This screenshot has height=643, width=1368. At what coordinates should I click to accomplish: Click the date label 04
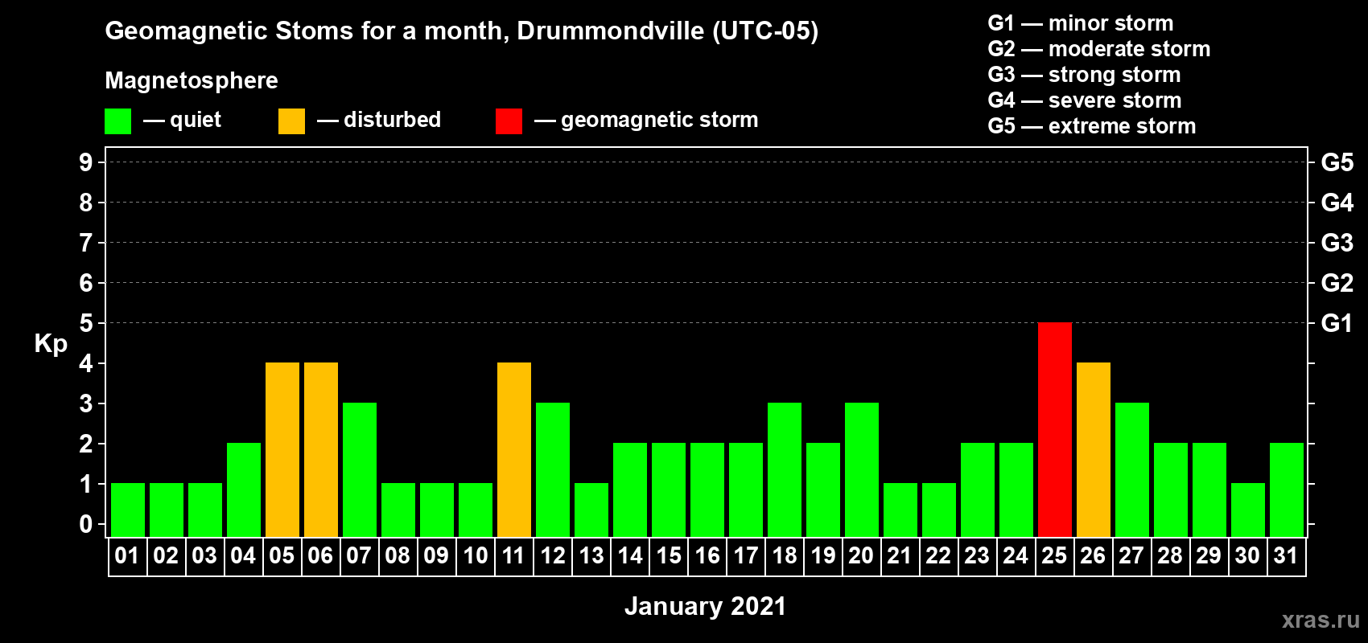point(243,555)
